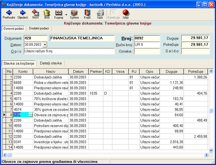Create new document with Novi

pyautogui.click(x=36, y=14)
